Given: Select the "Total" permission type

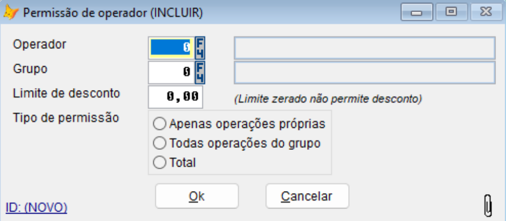Looking at the screenshot, I should [160, 162].
